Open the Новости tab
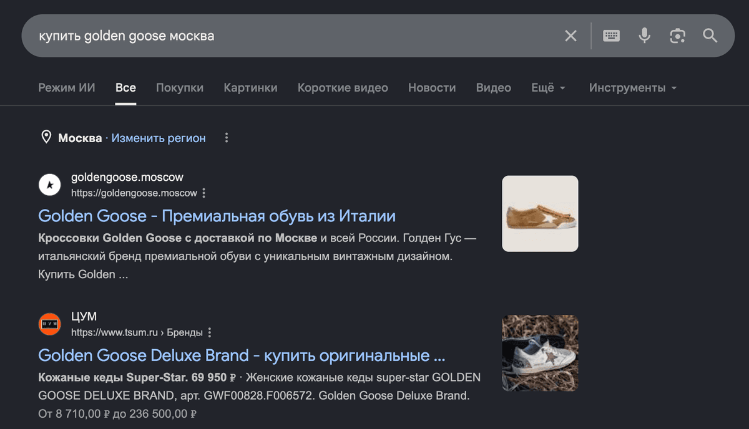Screen dimensions: 749x429 432,88
